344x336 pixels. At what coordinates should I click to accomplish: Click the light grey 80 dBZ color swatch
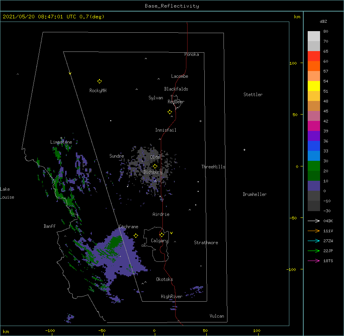click(314, 36)
